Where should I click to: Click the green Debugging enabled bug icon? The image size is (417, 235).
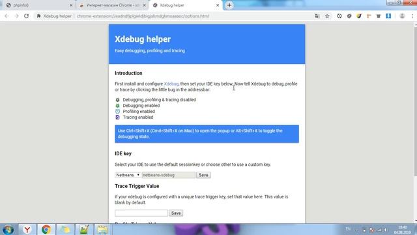(x=117, y=106)
